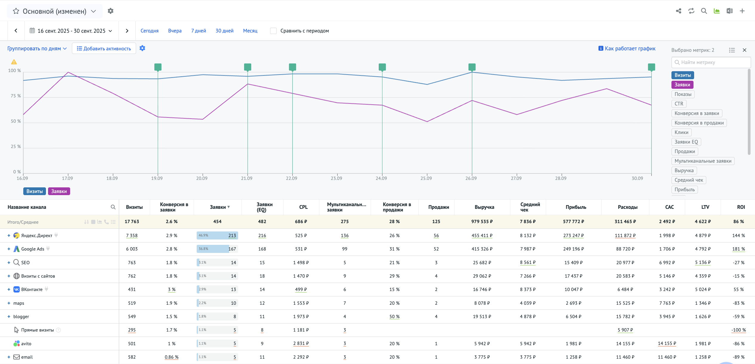
Task: Click the share report icon
Action: pyautogui.click(x=678, y=11)
